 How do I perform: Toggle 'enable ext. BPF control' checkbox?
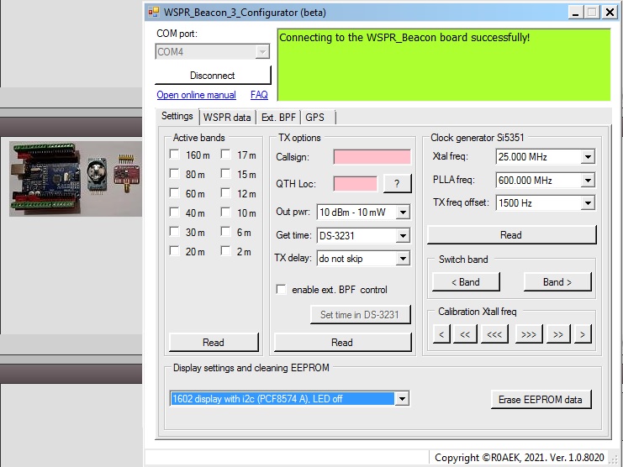tap(282, 290)
